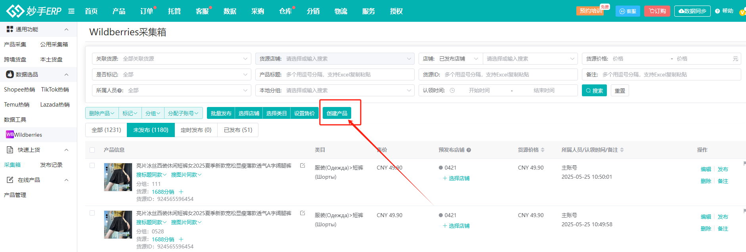Expand 搜图片同款 in 分组 111 row

point(186,175)
